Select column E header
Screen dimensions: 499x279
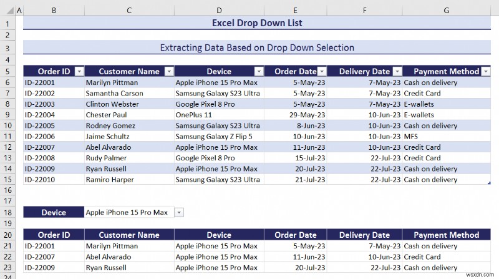point(295,11)
